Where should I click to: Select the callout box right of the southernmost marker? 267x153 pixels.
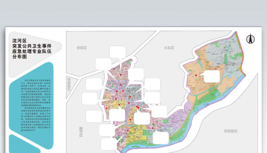(x=161, y=137)
